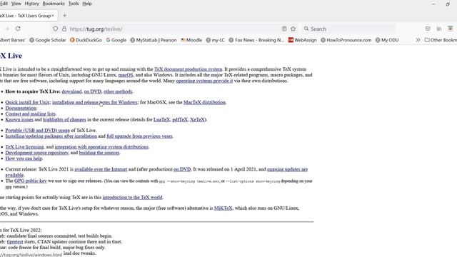457x257 pixels.
Task: Open the tlpretest link
Action: click(15, 241)
